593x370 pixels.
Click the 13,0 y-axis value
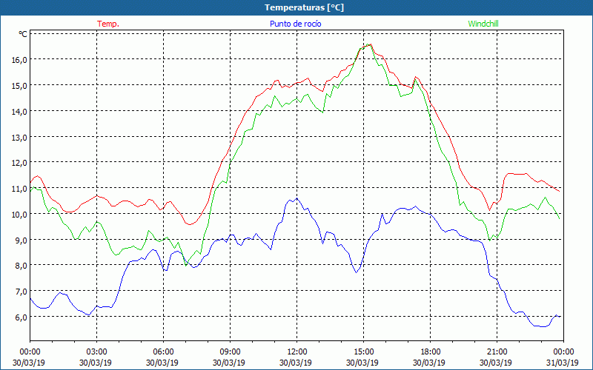(x=19, y=137)
